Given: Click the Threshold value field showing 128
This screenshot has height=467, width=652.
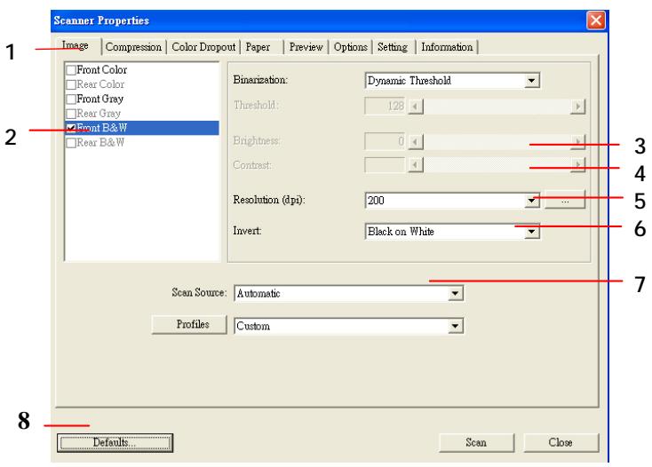Looking at the screenshot, I should click(x=385, y=106).
